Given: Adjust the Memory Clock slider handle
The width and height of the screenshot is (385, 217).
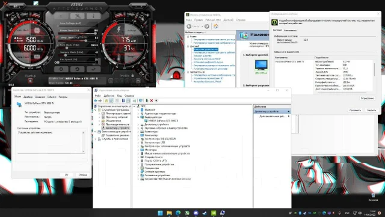Looking at the screenshot, I should pyautogui.click(x=66, y=55).
